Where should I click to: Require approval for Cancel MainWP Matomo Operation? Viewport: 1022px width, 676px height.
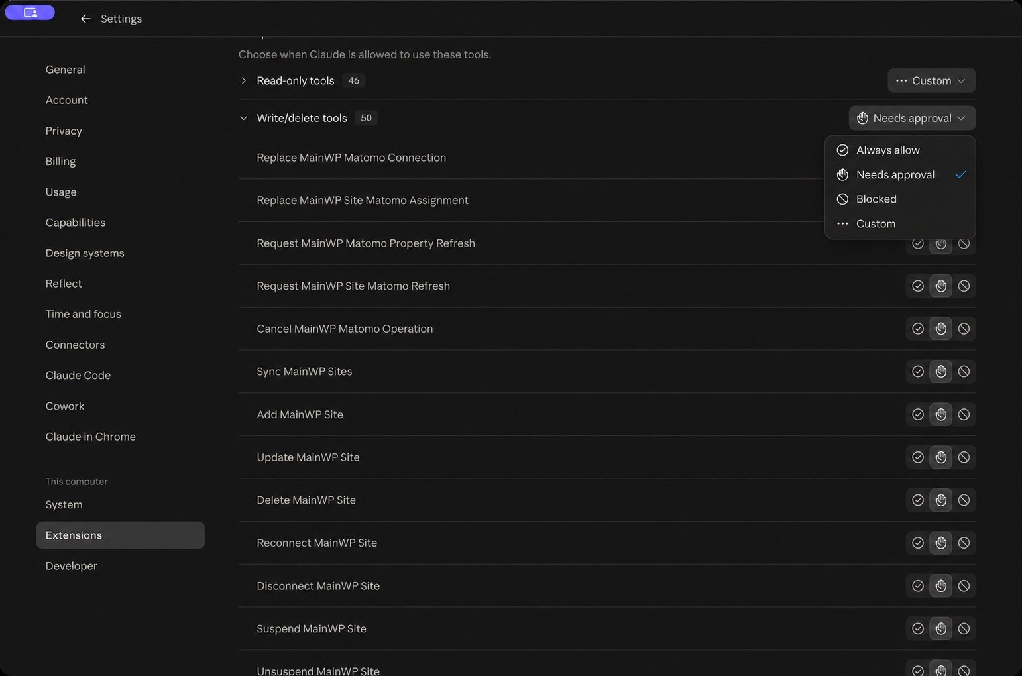[940, 329]
